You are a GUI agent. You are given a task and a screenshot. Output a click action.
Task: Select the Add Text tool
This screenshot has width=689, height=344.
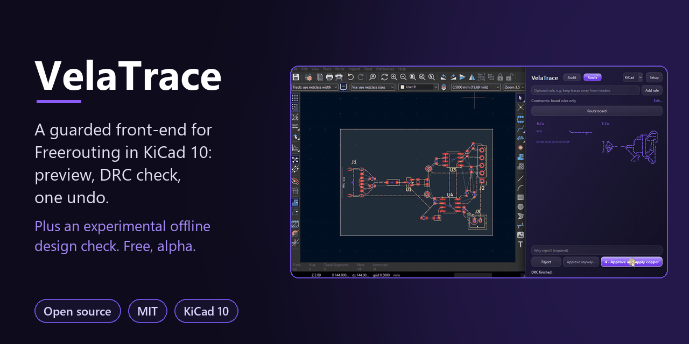coord(521,244)
